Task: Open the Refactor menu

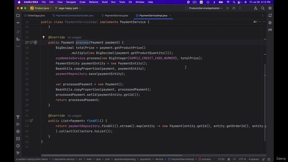Action: point(94,2)
